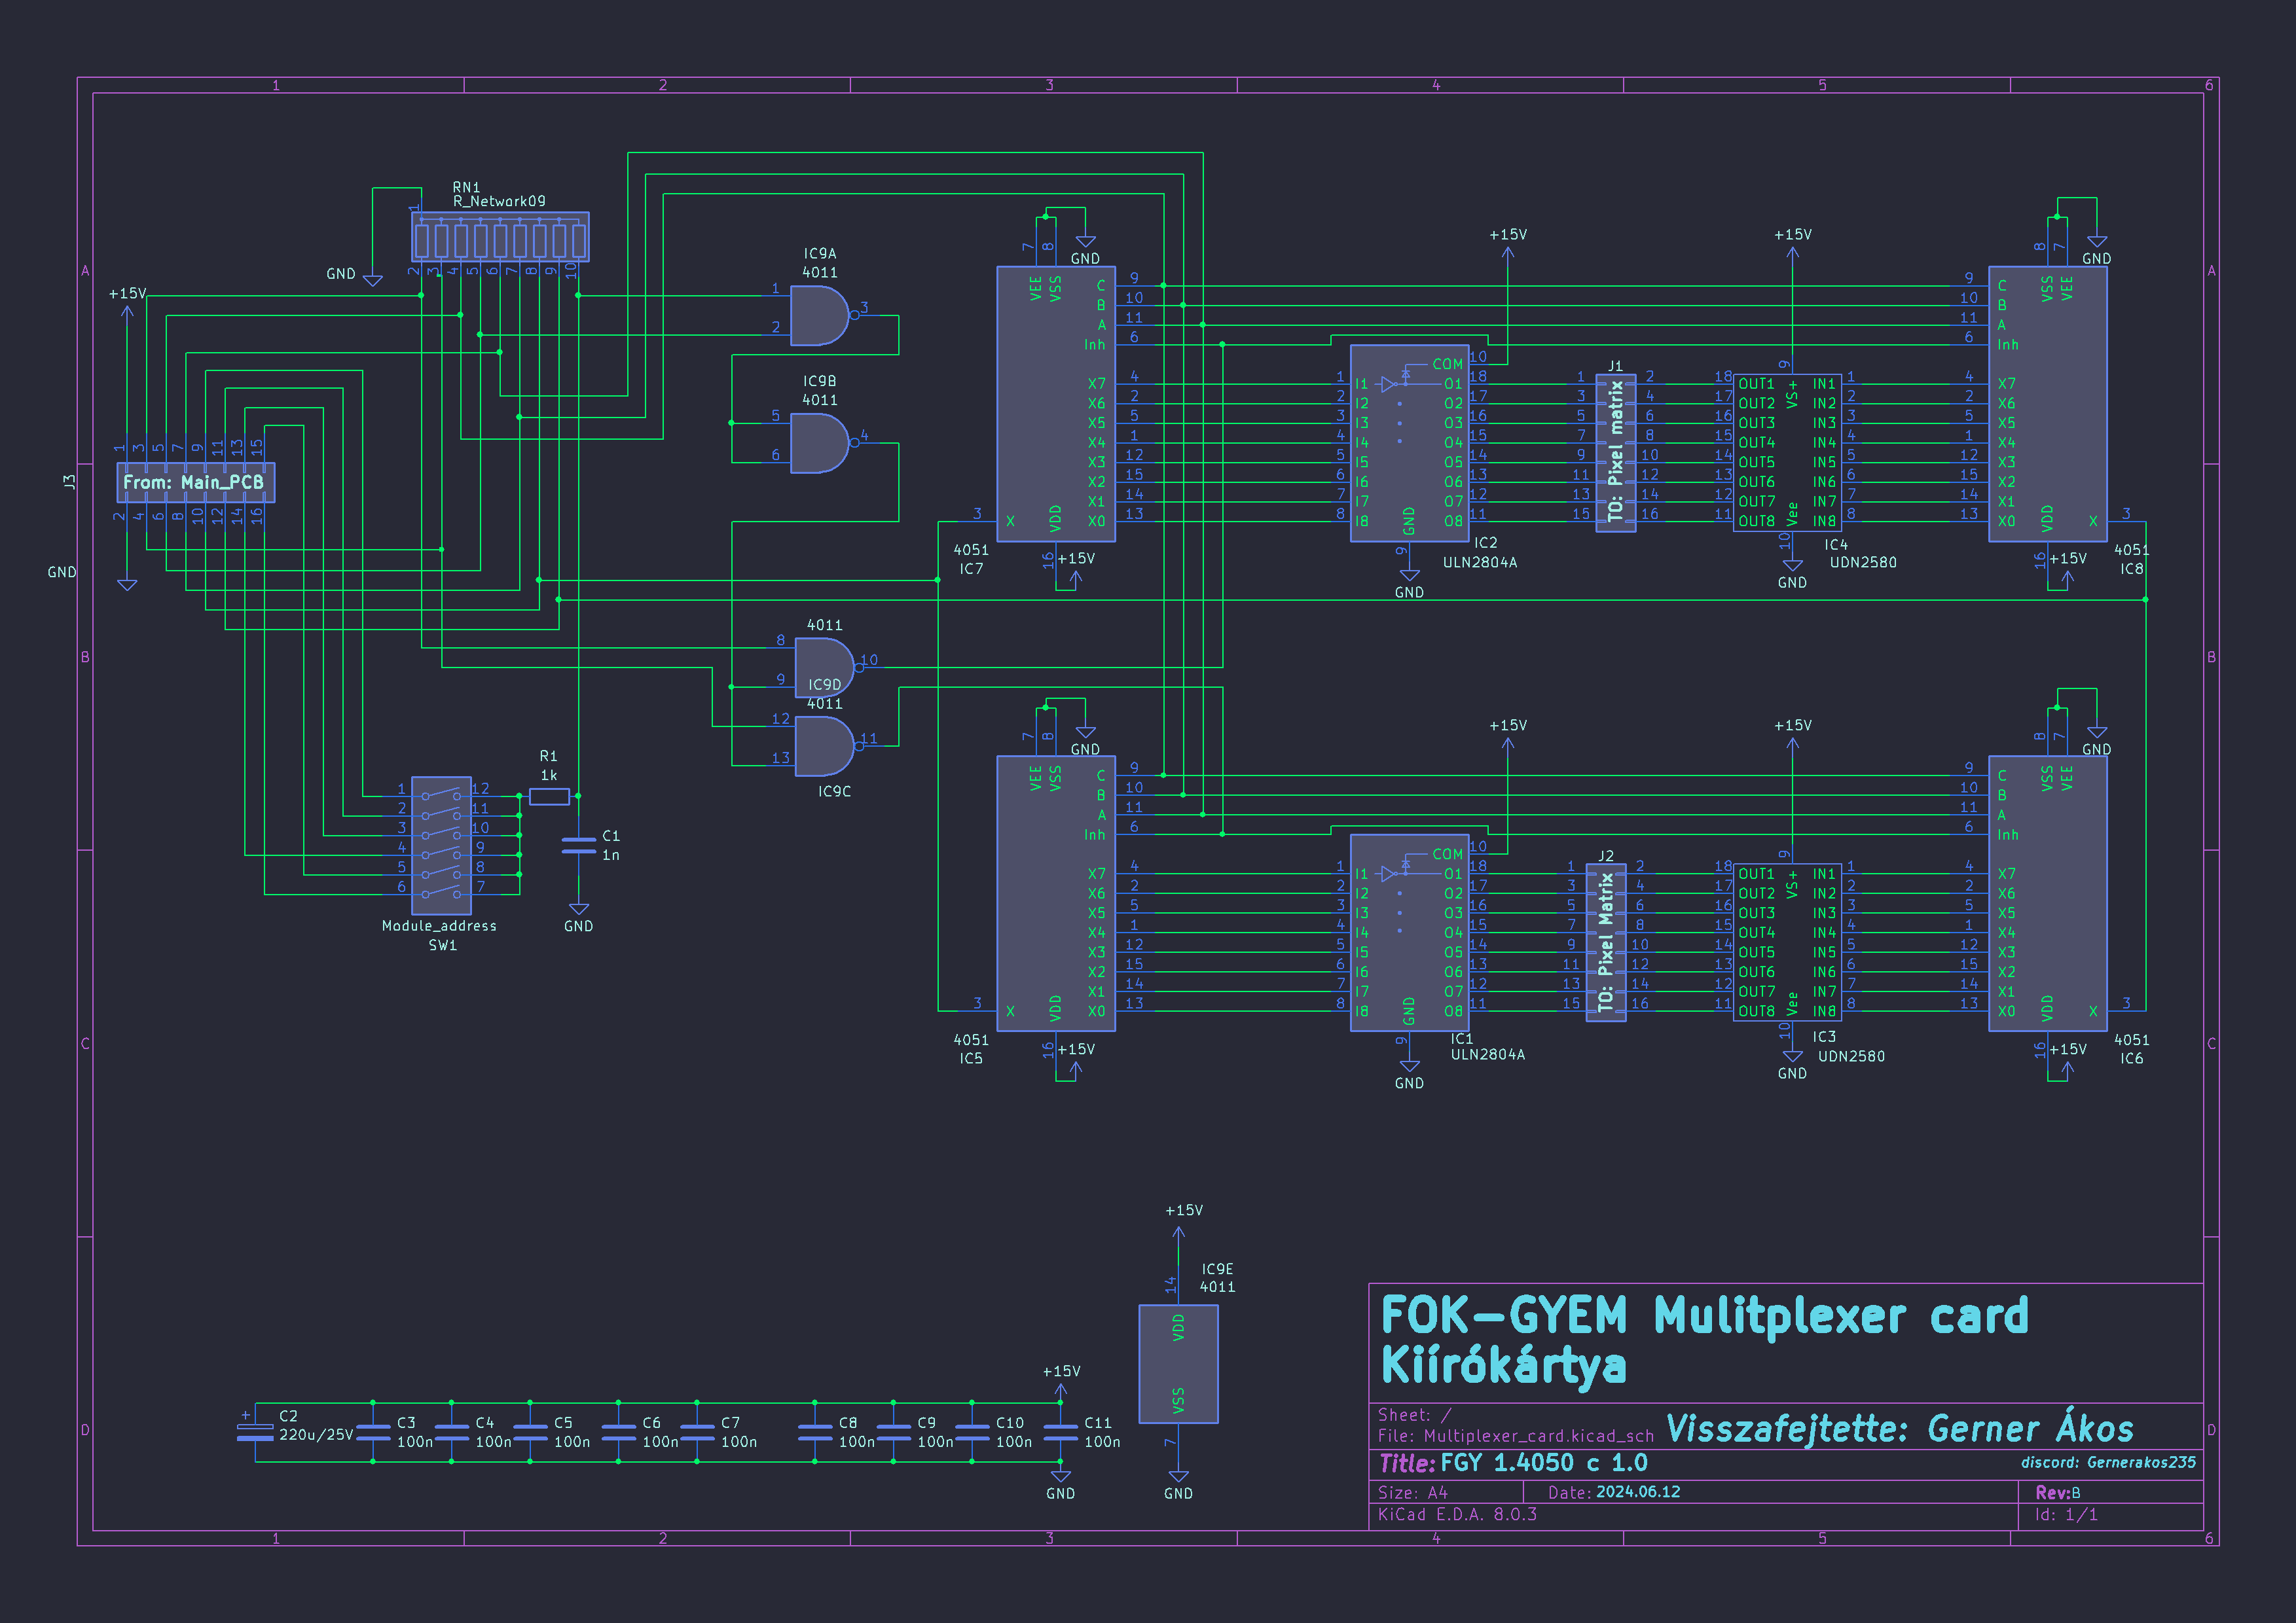
Task: Click the 'Visszafejtette: Gerner Ákos' text
Action: tap(1900, 1429)
